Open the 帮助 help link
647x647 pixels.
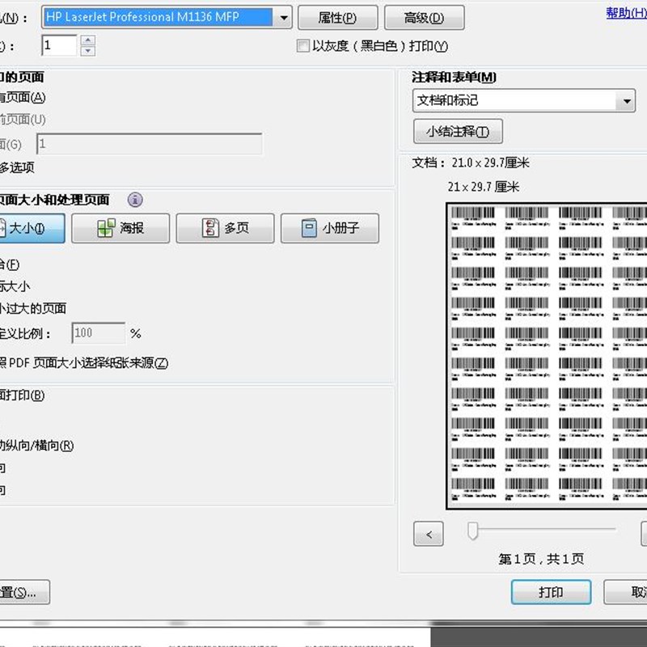(x=626, y=13)
